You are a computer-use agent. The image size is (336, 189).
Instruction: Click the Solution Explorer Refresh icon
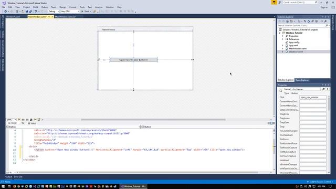click(x=309, y=21)
